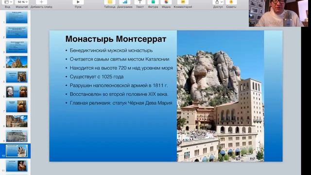
Task: Select slide 1 thumbnail in navigator
Action: pos(17,17)
